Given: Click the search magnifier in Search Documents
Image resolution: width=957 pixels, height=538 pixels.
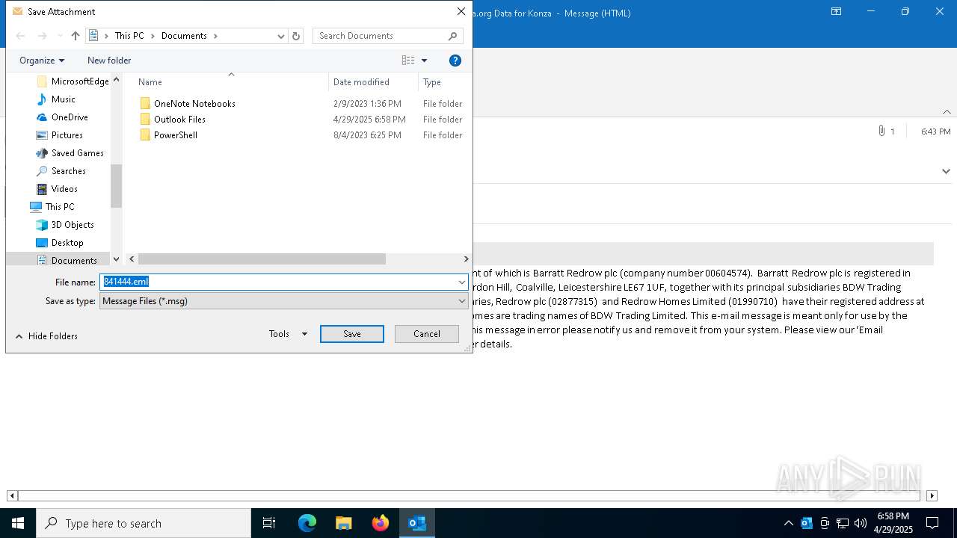Looking at the screenshot, I should click(x=452, y=36).
